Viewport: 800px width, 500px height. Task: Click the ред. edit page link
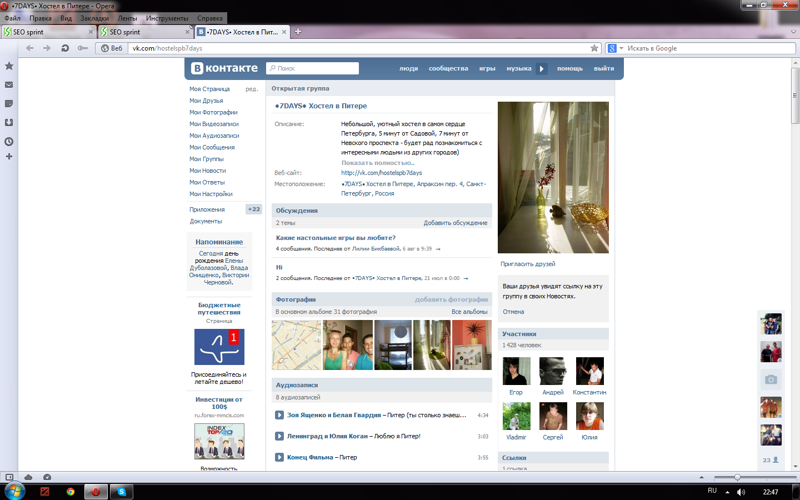[252, 89]
